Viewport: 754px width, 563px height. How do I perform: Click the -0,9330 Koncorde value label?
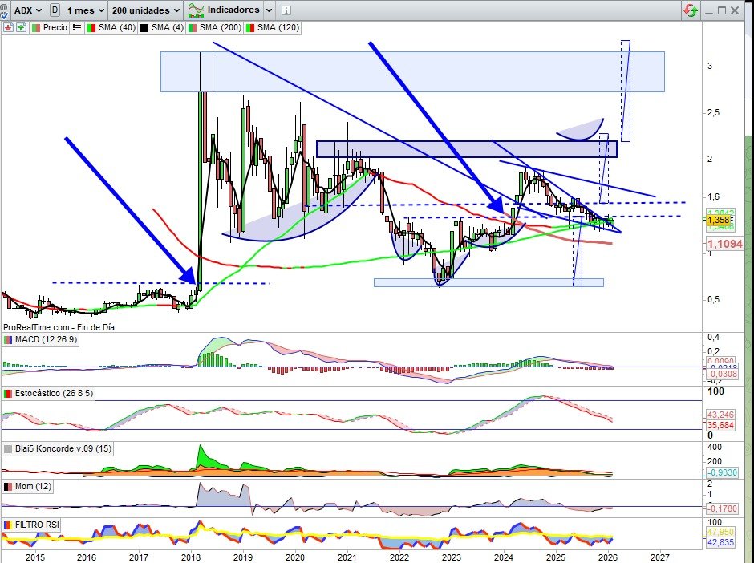pos(722,472)
